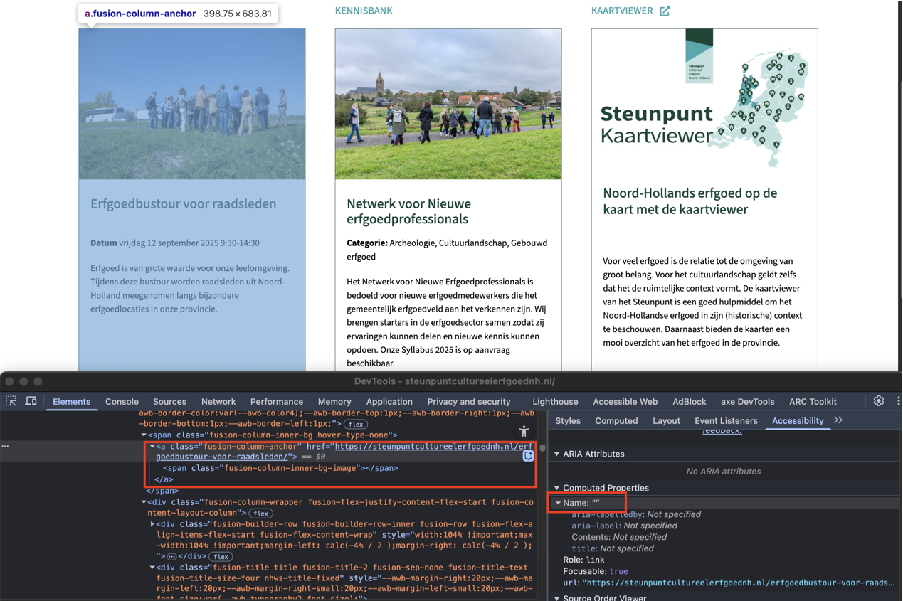Collapse the ARIA Attributes section
This screenshot has width=903, height=601.
557,454
